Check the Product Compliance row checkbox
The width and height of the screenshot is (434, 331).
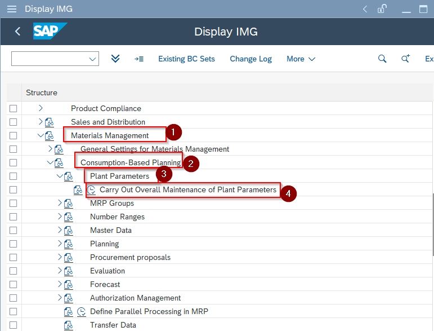[x=14, y=108]
